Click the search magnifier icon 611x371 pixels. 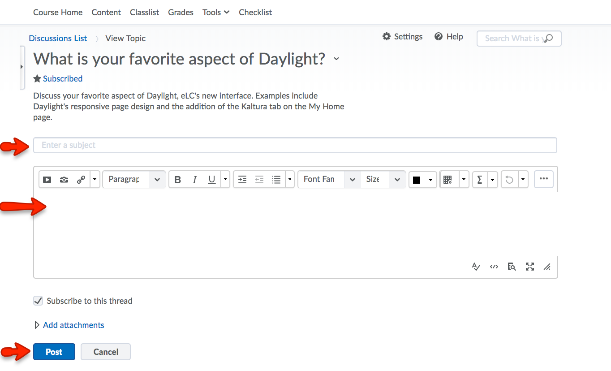(548, 39)
